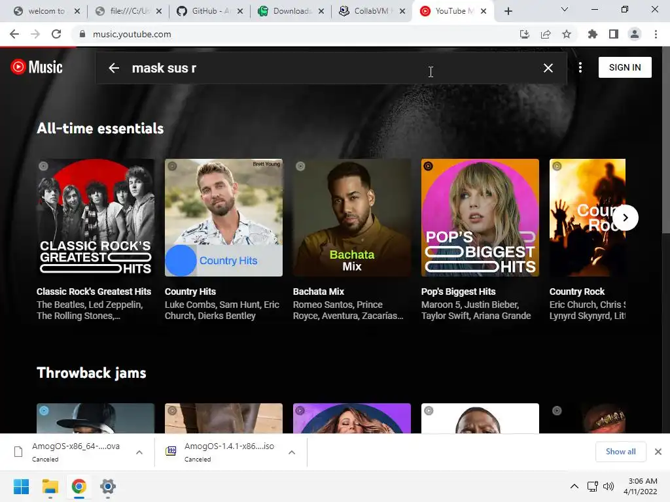The width and height of the screenshot is (670, 502).
Task: Close the CollabVM tab
Action: click(x=402, y=11)
